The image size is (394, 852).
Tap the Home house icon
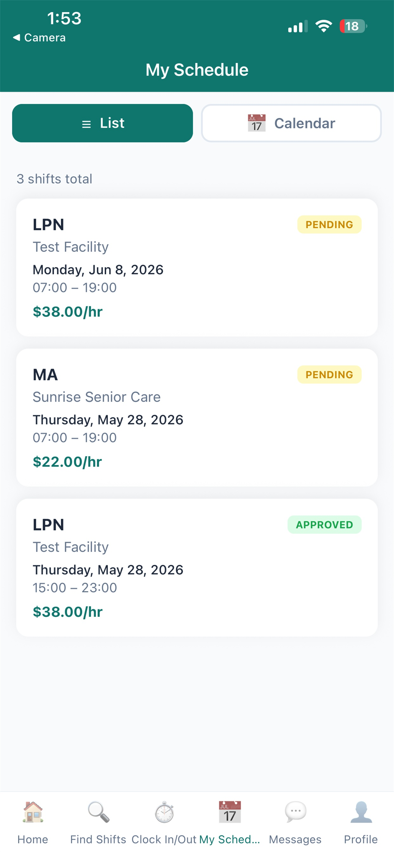tap(33, 812)
